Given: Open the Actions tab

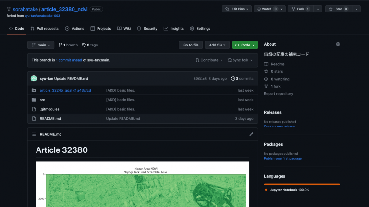Looking at the screenshot, I should click(x=74, y=28).
